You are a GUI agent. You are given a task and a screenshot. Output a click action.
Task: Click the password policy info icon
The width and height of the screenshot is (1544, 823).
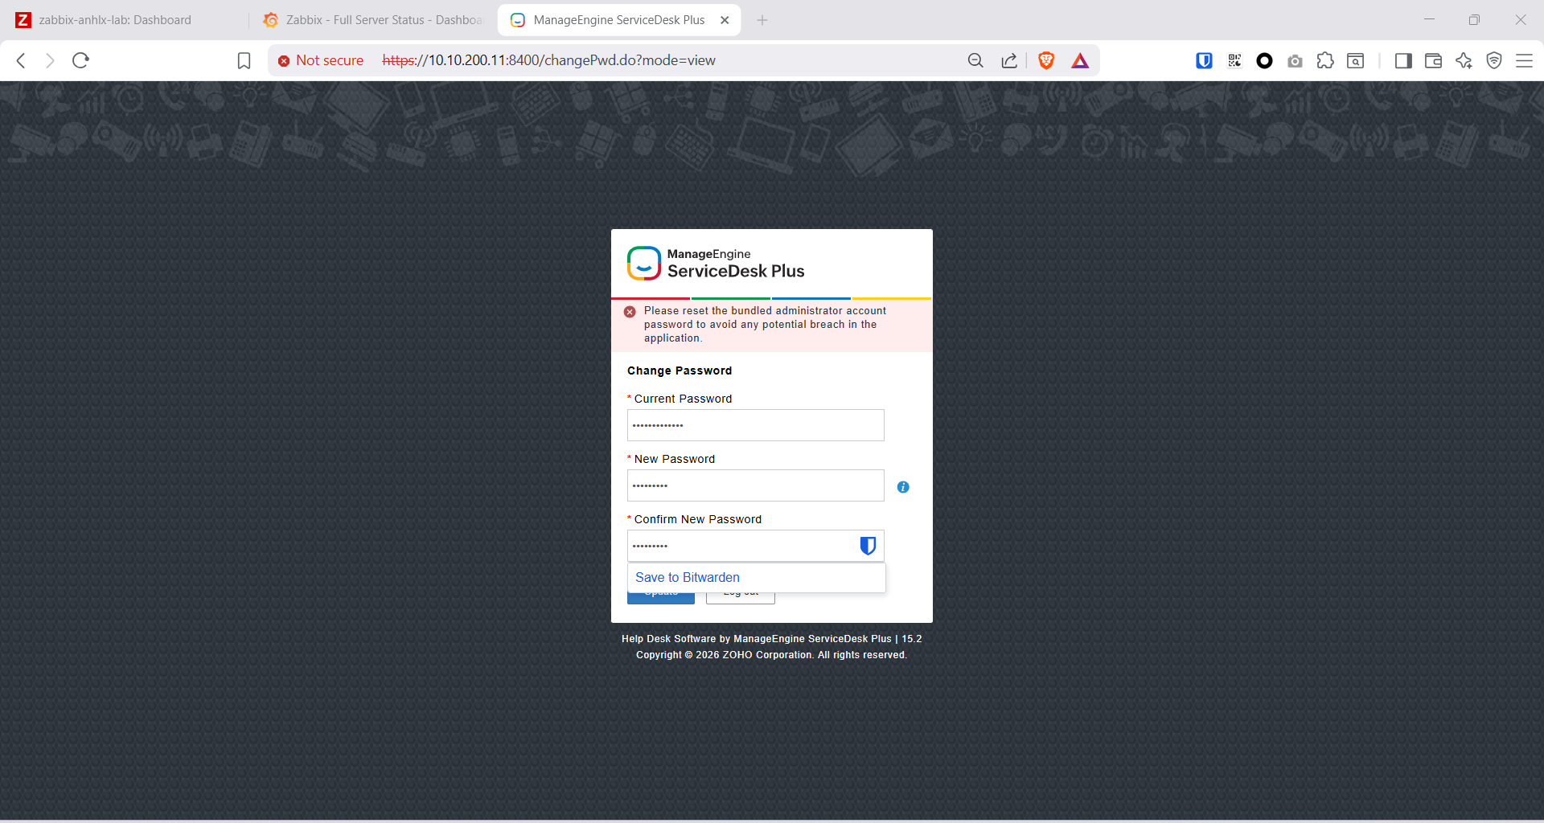(903, 487)
